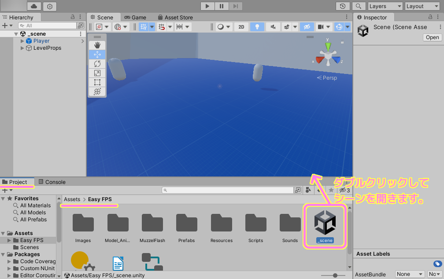Expand the Player object in Hierarchy
This screenshot has width=444, height=279.
pyautogui.click(x=23, y=41)
